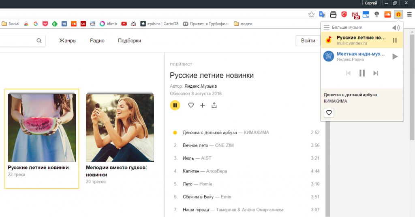
Task: Play Местная инди-музыка radio station
Action: point(395,57)
